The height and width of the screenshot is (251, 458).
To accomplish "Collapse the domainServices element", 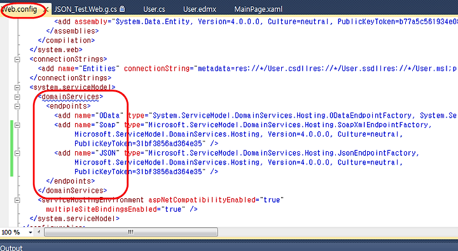I will [x=17, y=97].
